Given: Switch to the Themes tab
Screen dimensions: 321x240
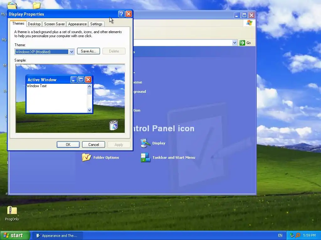Looking at the screenshot, I should click(x=18, y=23).
